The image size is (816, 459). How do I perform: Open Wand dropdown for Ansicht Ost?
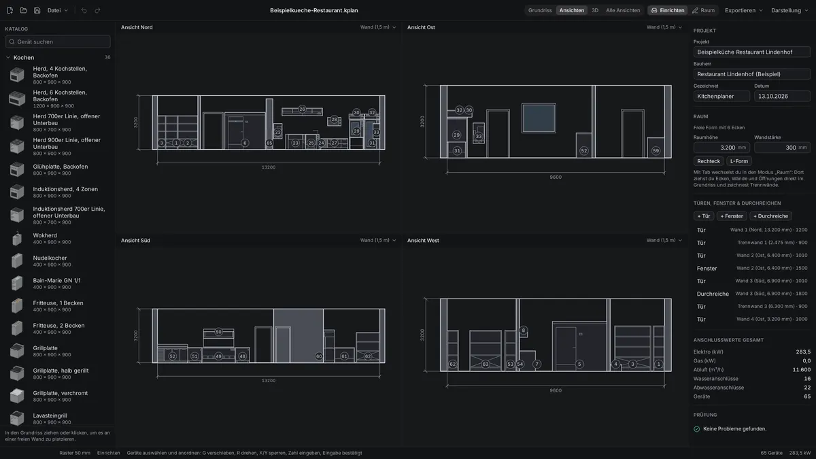pyautogui.click(x=664, y=27)
